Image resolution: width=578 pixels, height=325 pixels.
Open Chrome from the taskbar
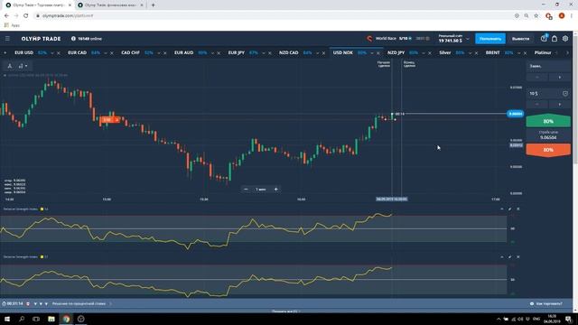click(66, 319)
